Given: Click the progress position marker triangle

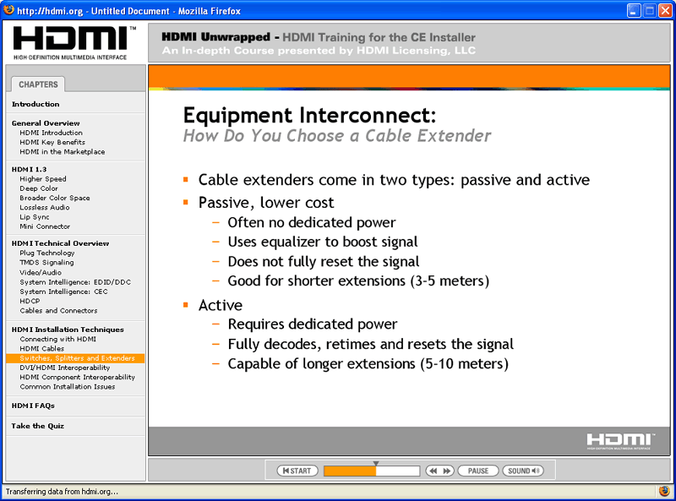Looking at the screenshot, I should (x=376, y=464).
